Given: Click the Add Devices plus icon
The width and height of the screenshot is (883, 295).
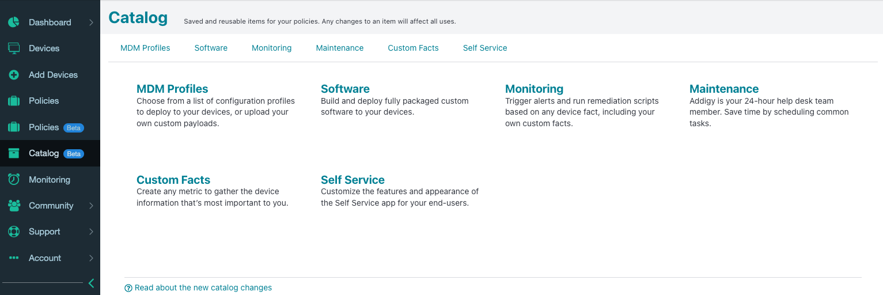Looking at the screenshot, I should pyautogui.click(x=14, y=75).
